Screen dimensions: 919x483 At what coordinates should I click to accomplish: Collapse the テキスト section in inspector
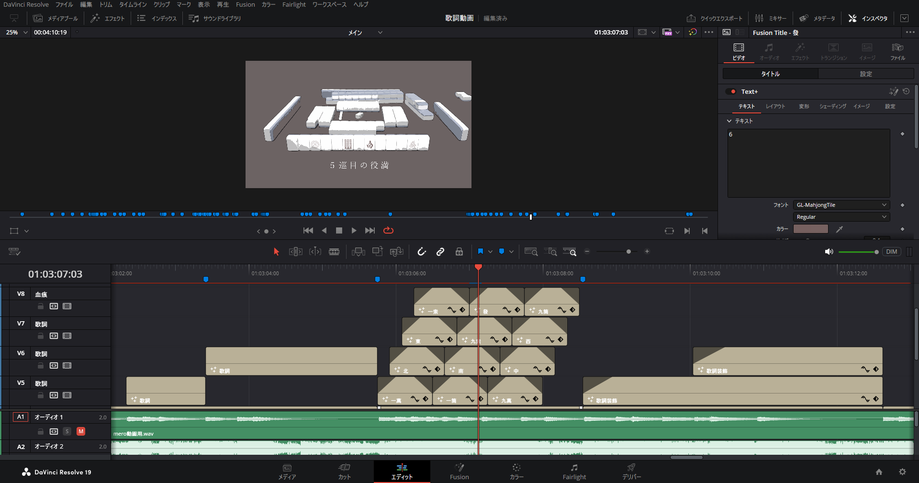pos(729,121)
